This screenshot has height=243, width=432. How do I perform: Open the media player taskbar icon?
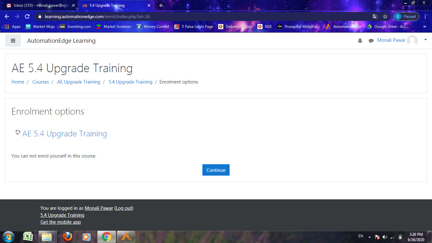point(86,237)
